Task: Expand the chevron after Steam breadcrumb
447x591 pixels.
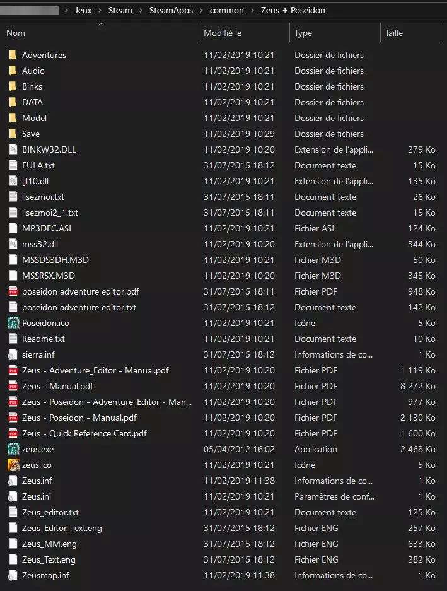Action: coord(141,10)
